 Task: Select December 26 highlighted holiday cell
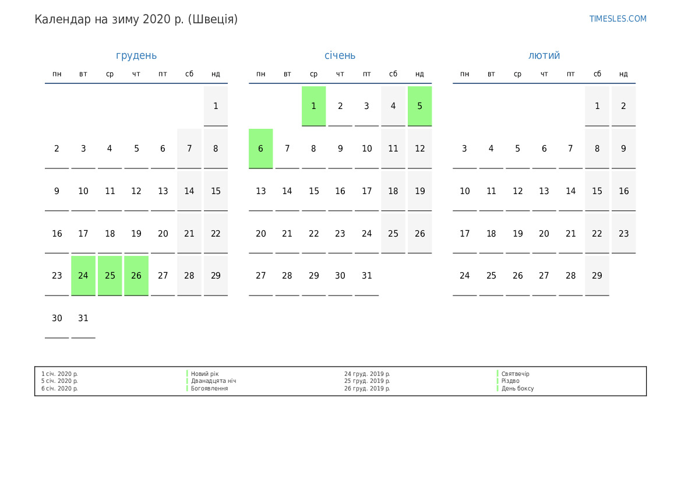136,276
